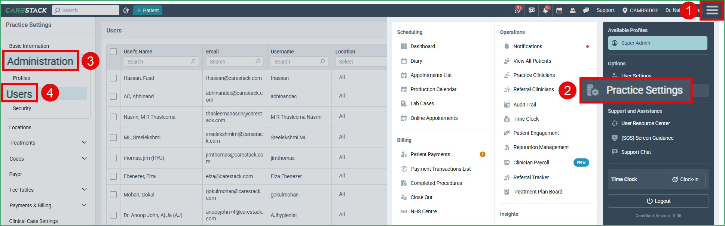Click the User's Name search field
The height and width of the screenshot is (226, 725).
[161, 62]
